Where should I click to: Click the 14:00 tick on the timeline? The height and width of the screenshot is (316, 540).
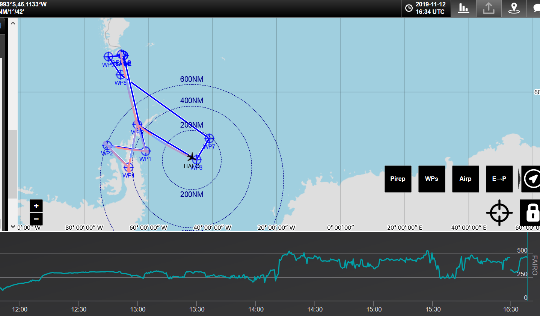point(256,309)
